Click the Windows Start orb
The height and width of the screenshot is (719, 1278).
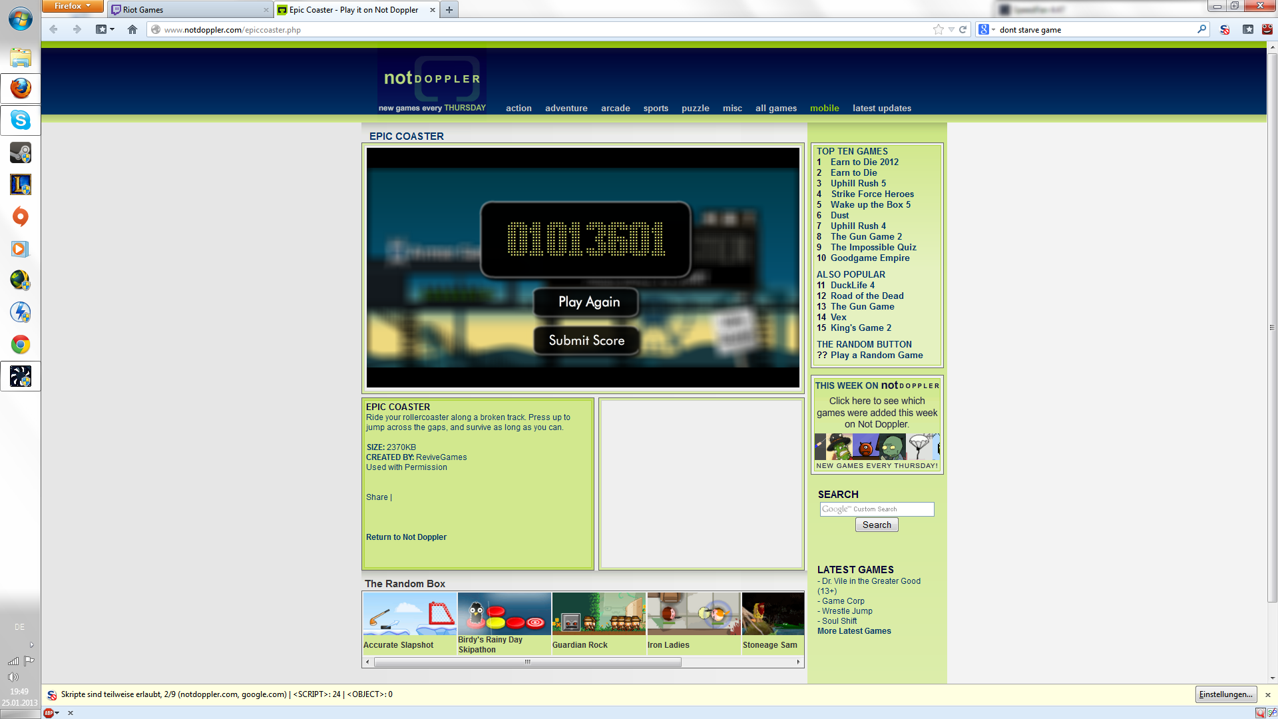(21, 19)
